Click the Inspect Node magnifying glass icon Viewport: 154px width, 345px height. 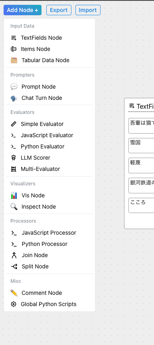(x=14, y=207)
